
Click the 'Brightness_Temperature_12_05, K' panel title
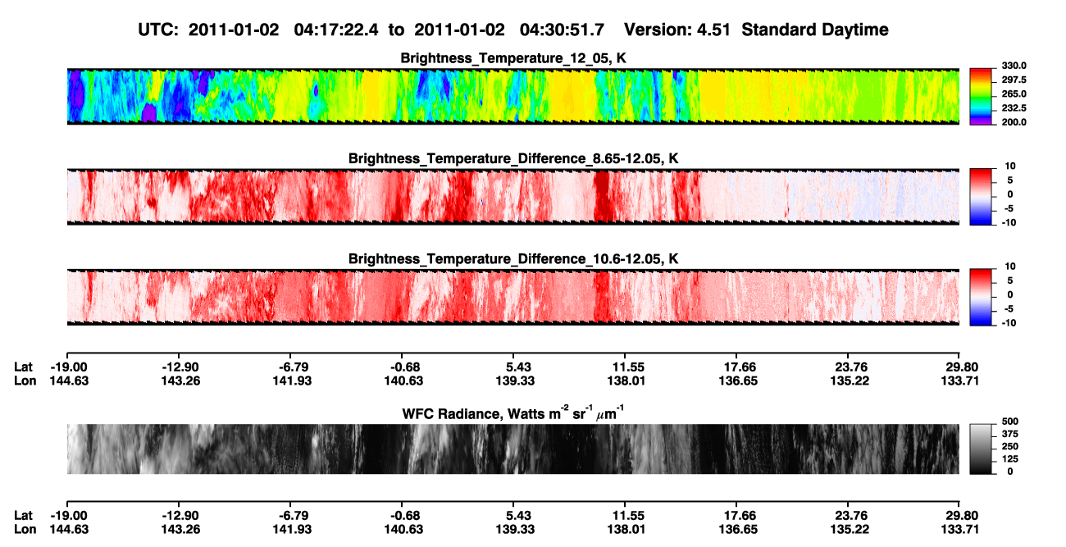pos(513,59)
